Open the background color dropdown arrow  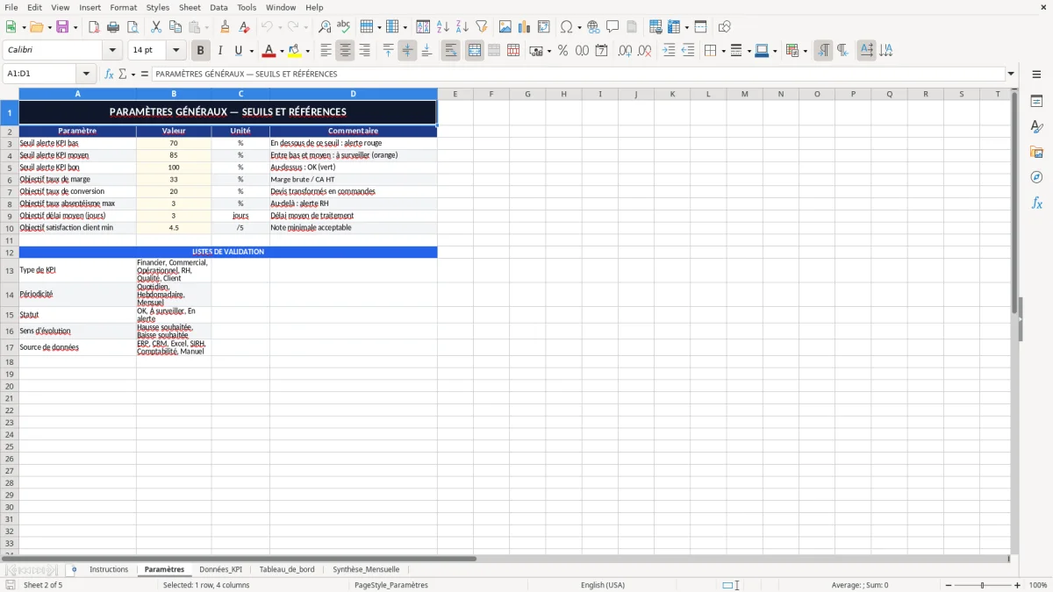(x=307, y=51)
